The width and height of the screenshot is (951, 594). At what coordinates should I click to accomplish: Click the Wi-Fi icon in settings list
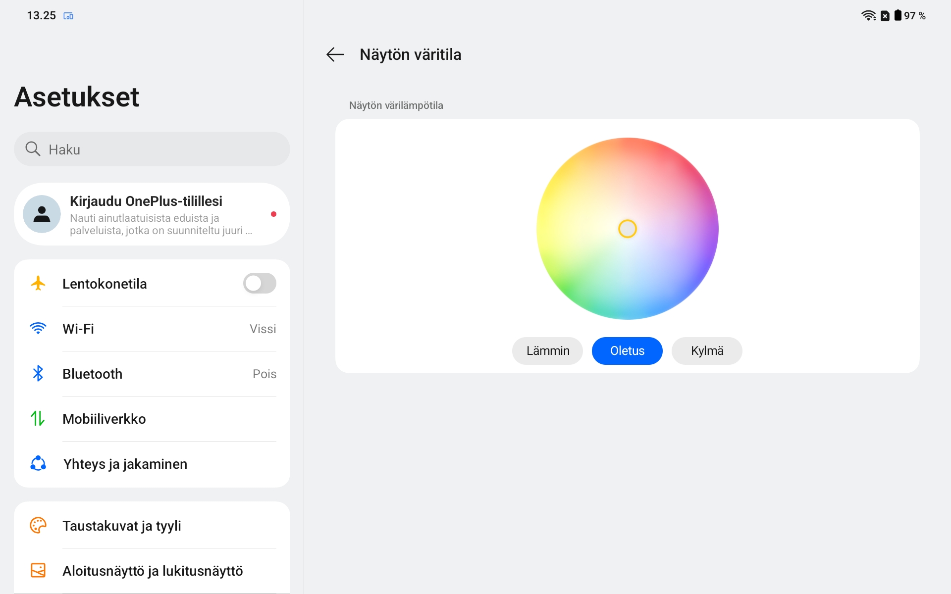(x=38, y=328)
